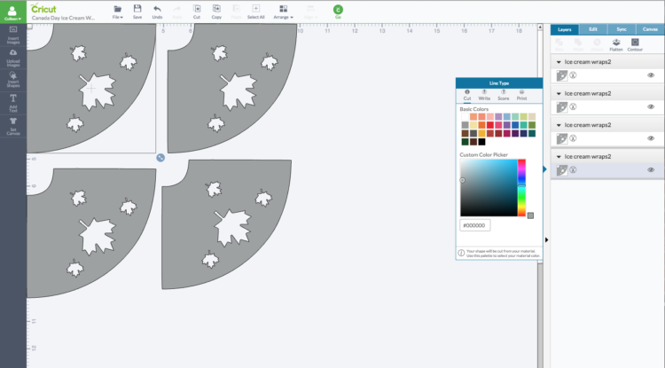Click the Flatten layers icon
The image size is (665, 368).
pos(616,44)
